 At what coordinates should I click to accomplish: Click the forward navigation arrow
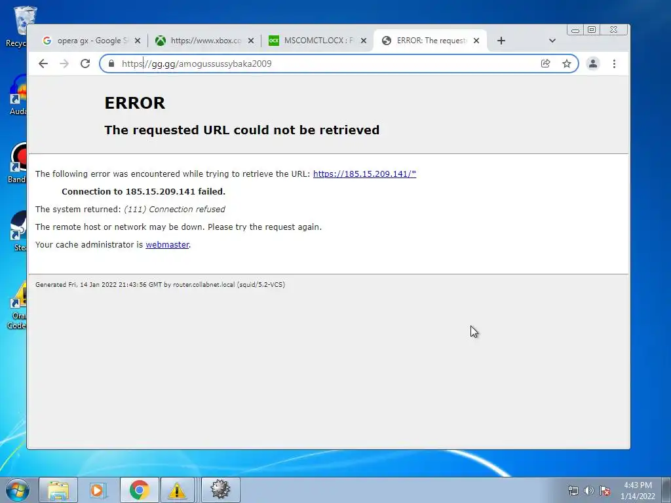pyautogui.click(x=64, y=64)
